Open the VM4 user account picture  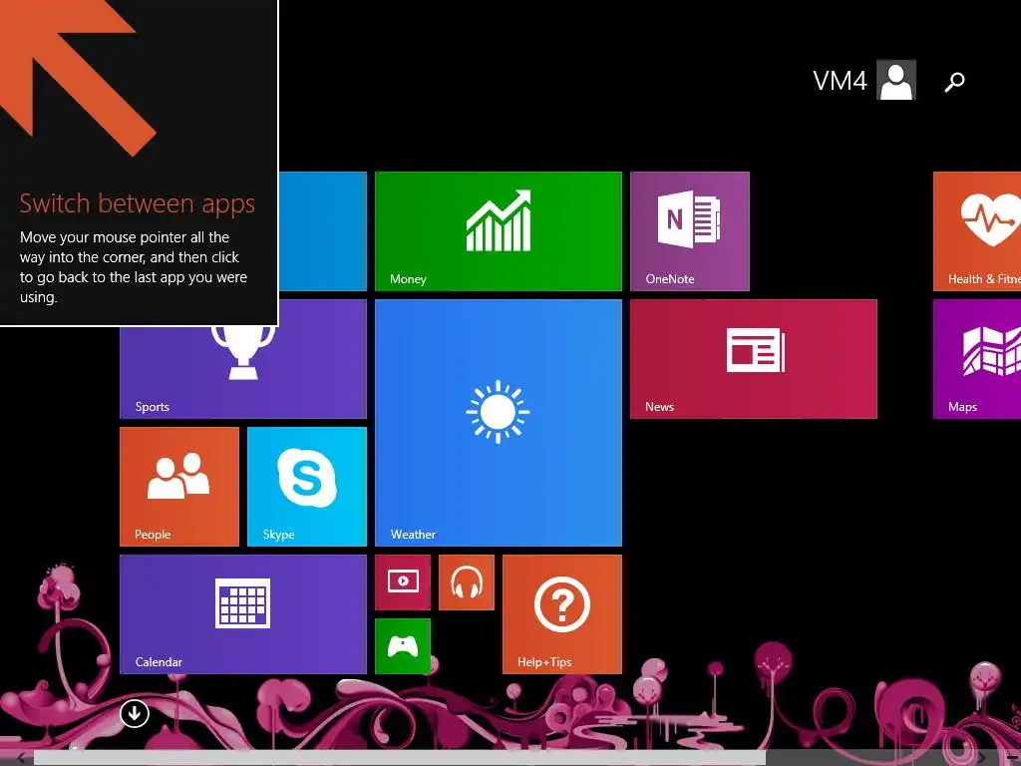pyautogui.click(x=896, y=80)
